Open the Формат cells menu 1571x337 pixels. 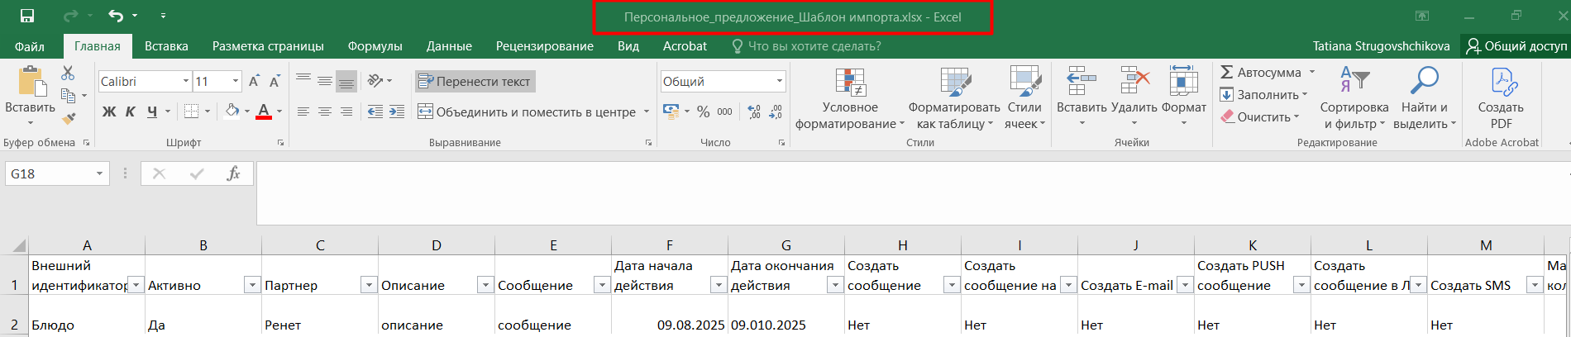1184,97
